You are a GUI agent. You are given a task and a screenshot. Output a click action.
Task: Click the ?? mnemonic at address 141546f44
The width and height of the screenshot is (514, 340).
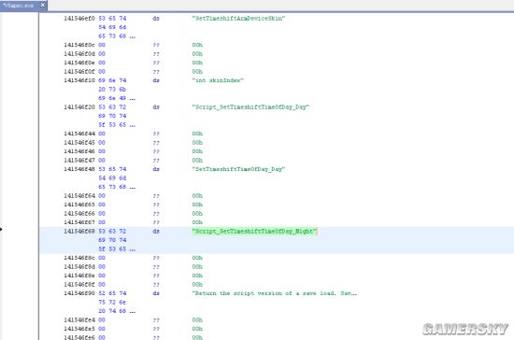pos(156,134)
